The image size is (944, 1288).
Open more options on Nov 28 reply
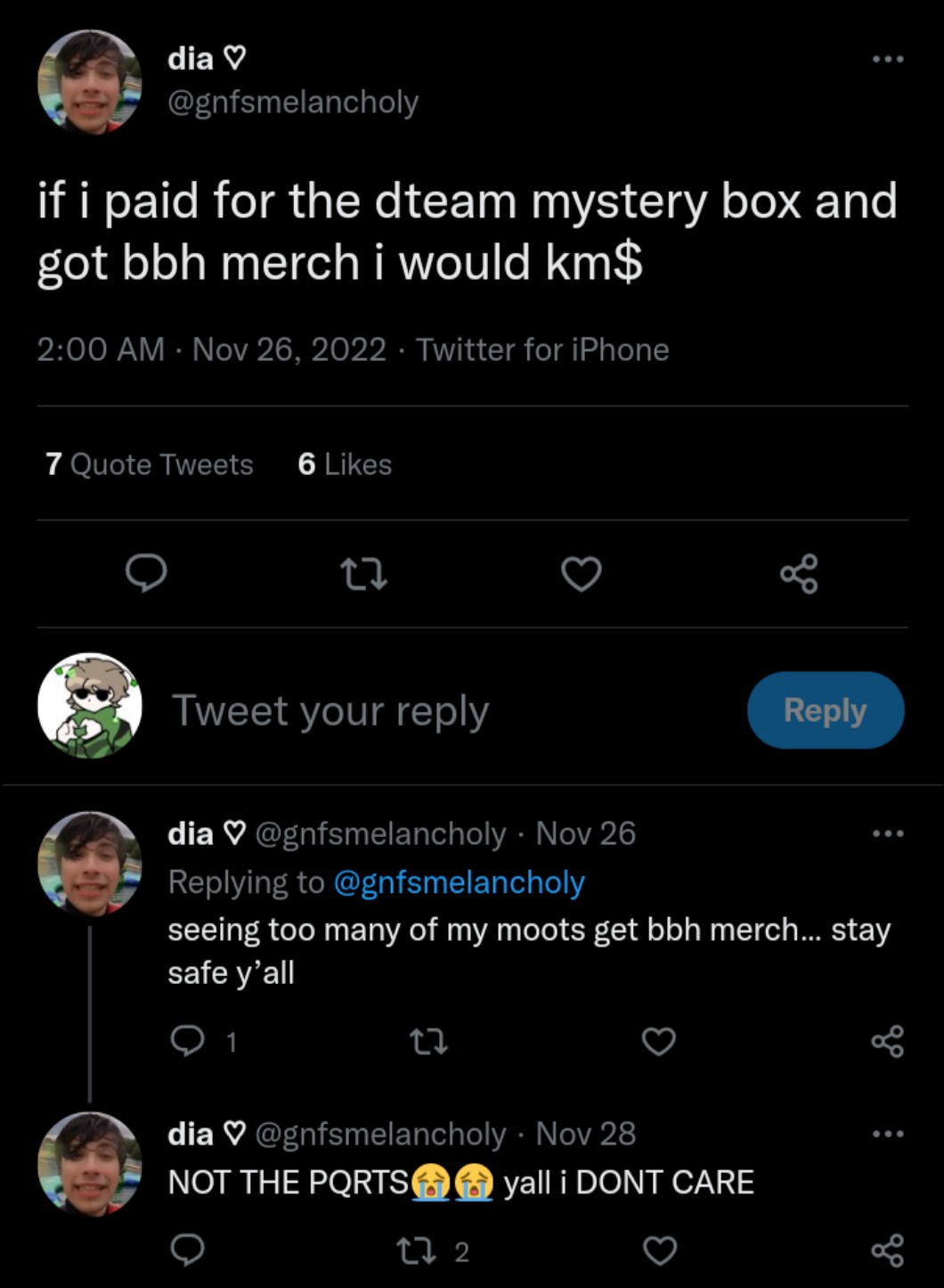(x=888, y=1135)
